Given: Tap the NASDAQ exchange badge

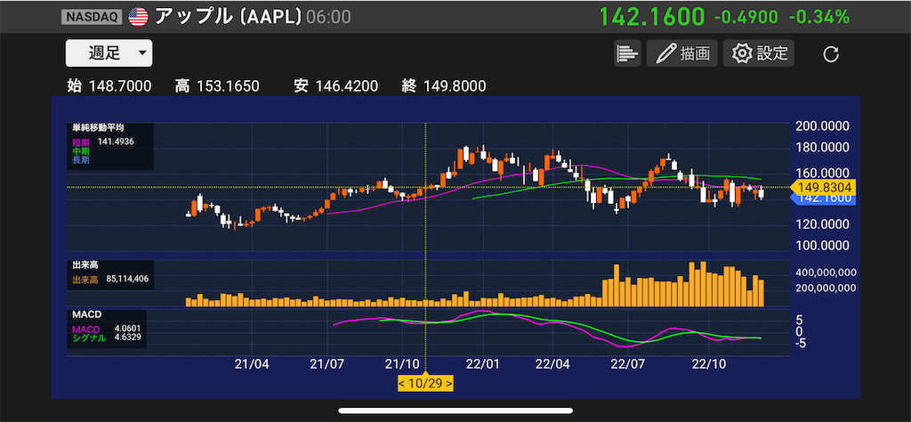Looking at the screenshot, I should coord(92,17).
